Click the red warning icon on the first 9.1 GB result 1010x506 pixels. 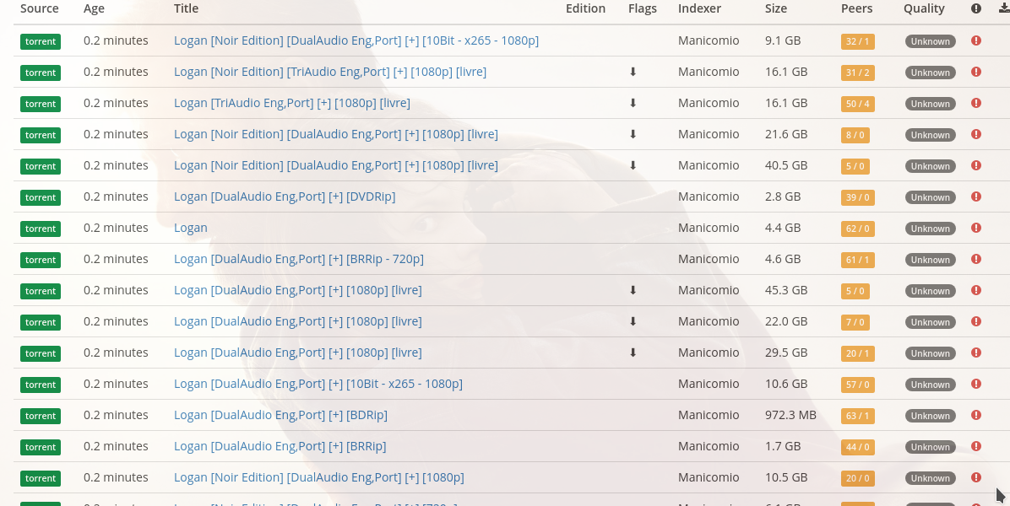coord(975,40)
